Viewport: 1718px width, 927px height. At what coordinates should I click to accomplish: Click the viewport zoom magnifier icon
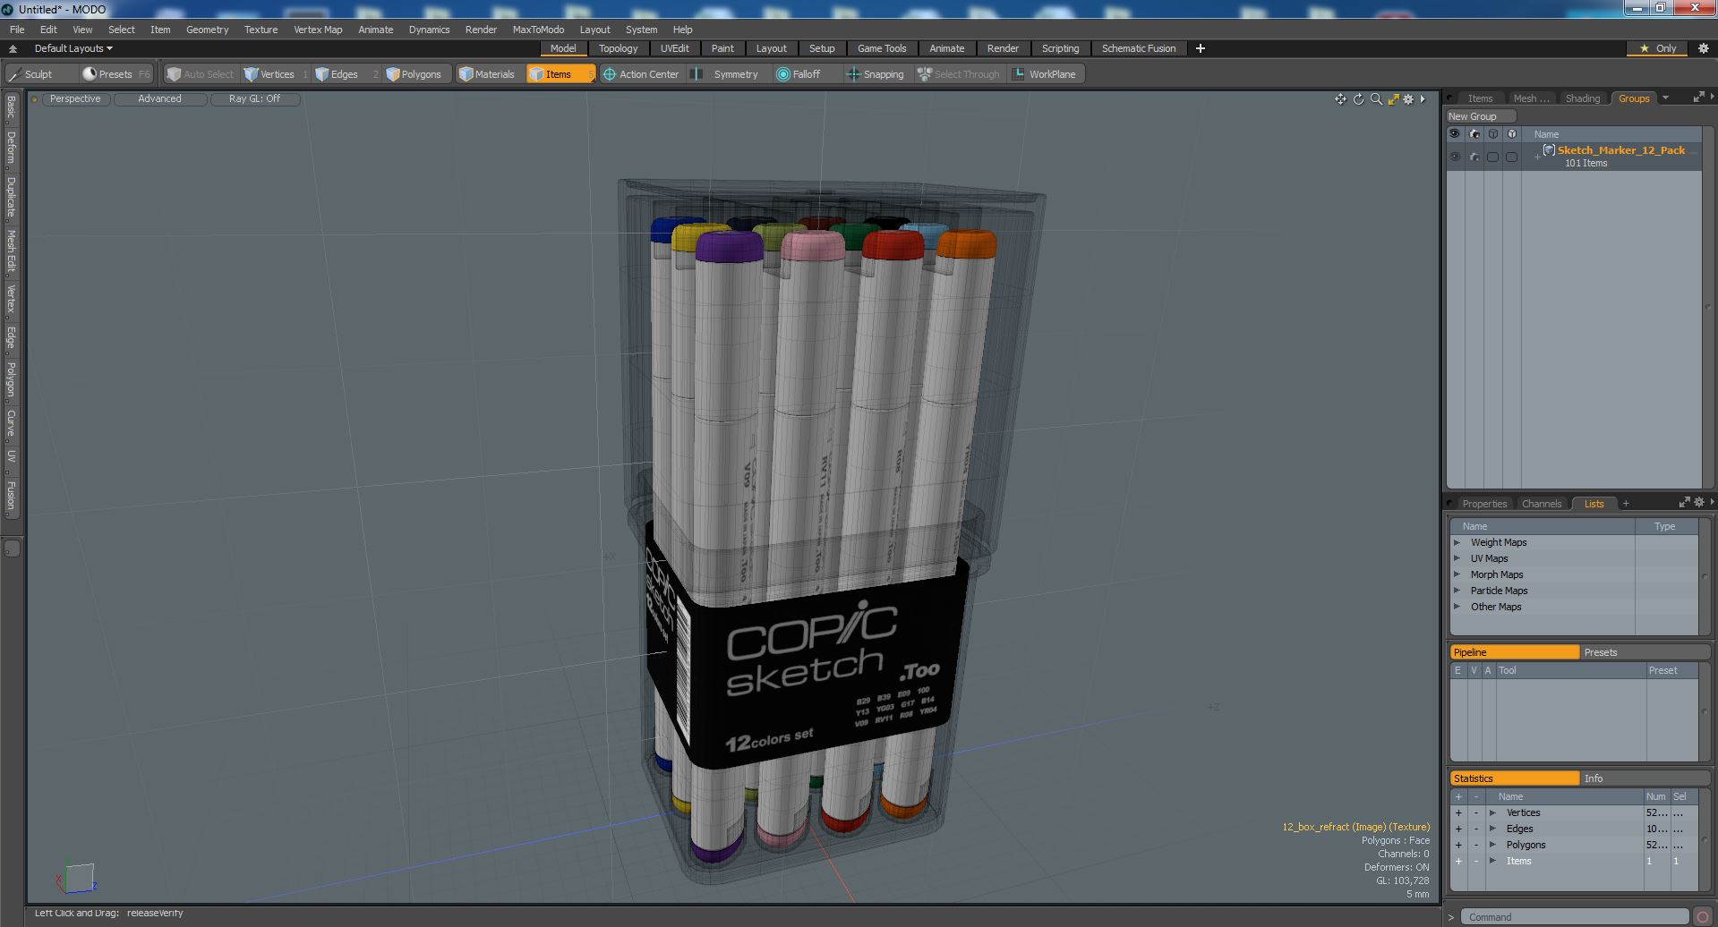coord(1376,99)
